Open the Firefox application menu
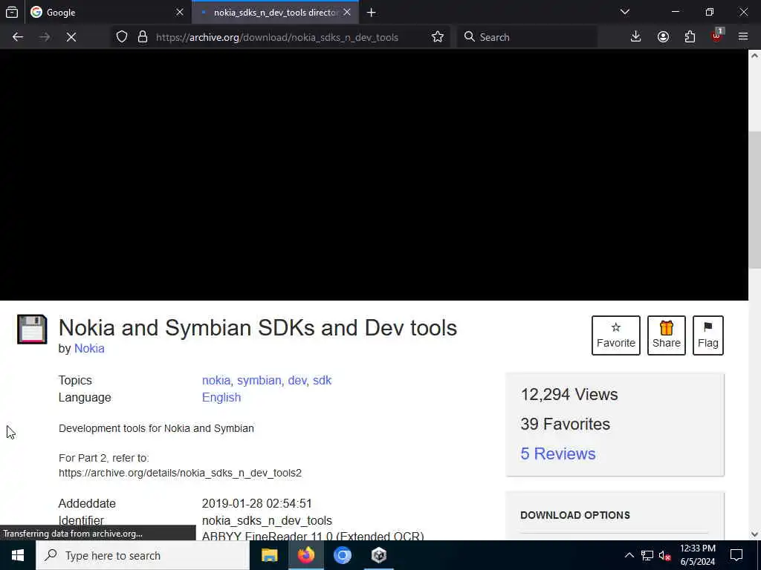The height and width of the screenshot is (570, 761). (x=743, y=37)
